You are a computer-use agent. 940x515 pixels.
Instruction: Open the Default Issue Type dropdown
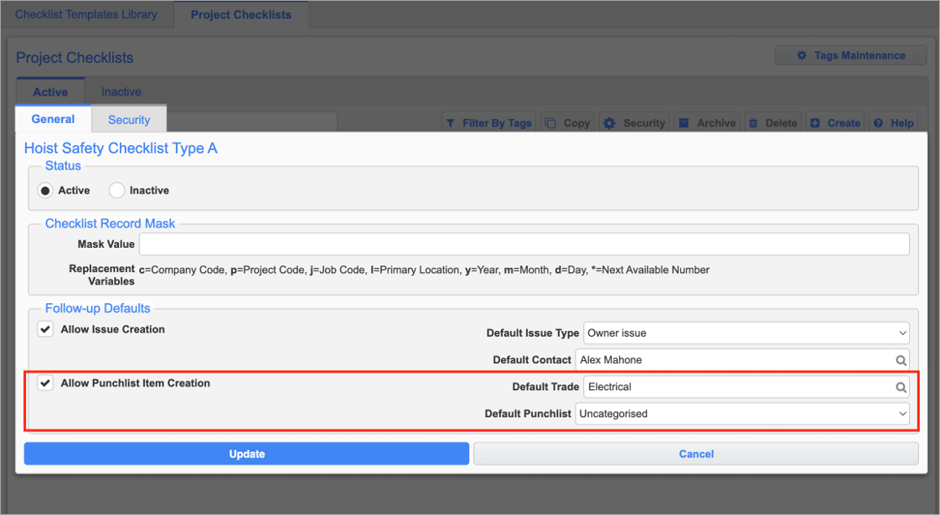coord(903,332)
